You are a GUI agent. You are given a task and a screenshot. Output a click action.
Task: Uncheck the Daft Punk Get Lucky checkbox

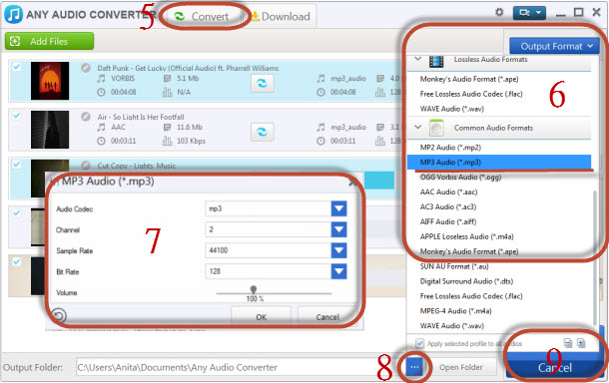point(17,67)
